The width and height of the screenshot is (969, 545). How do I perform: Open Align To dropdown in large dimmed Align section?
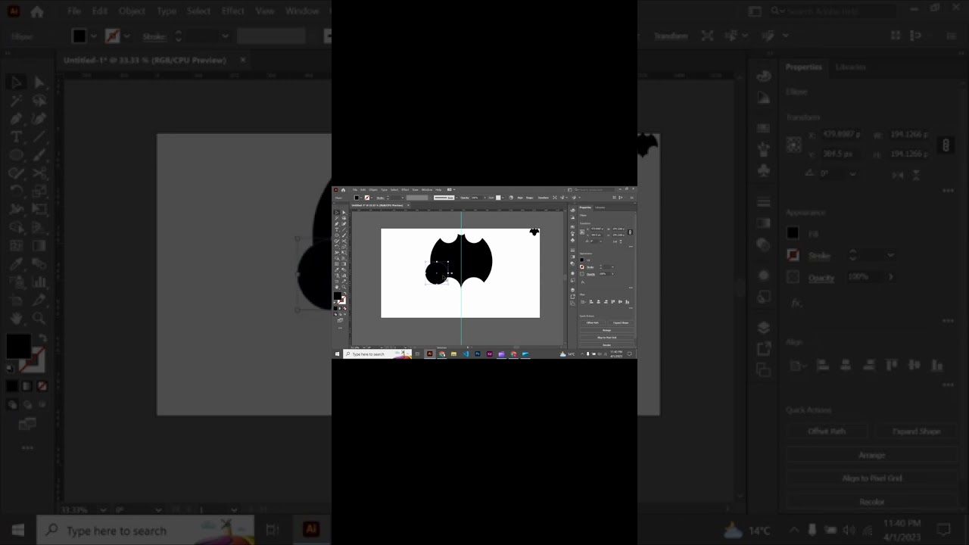(797, 366)
